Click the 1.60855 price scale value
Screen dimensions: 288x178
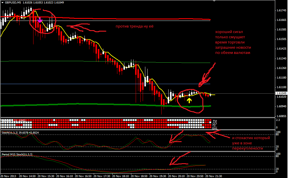tap(281, 116)
